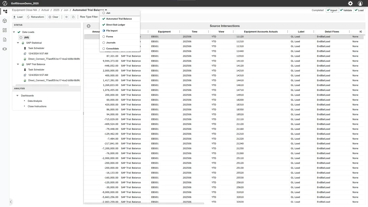Collapse the left panel with bottom chevron
Screen dimensions: 368x207
coord(11,202)
